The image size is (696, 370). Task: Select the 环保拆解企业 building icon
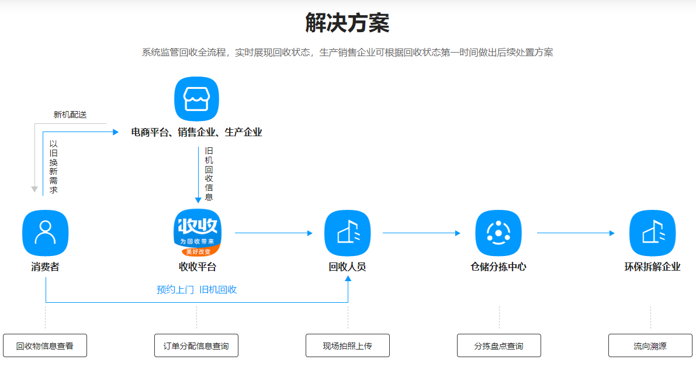point(652,232)
